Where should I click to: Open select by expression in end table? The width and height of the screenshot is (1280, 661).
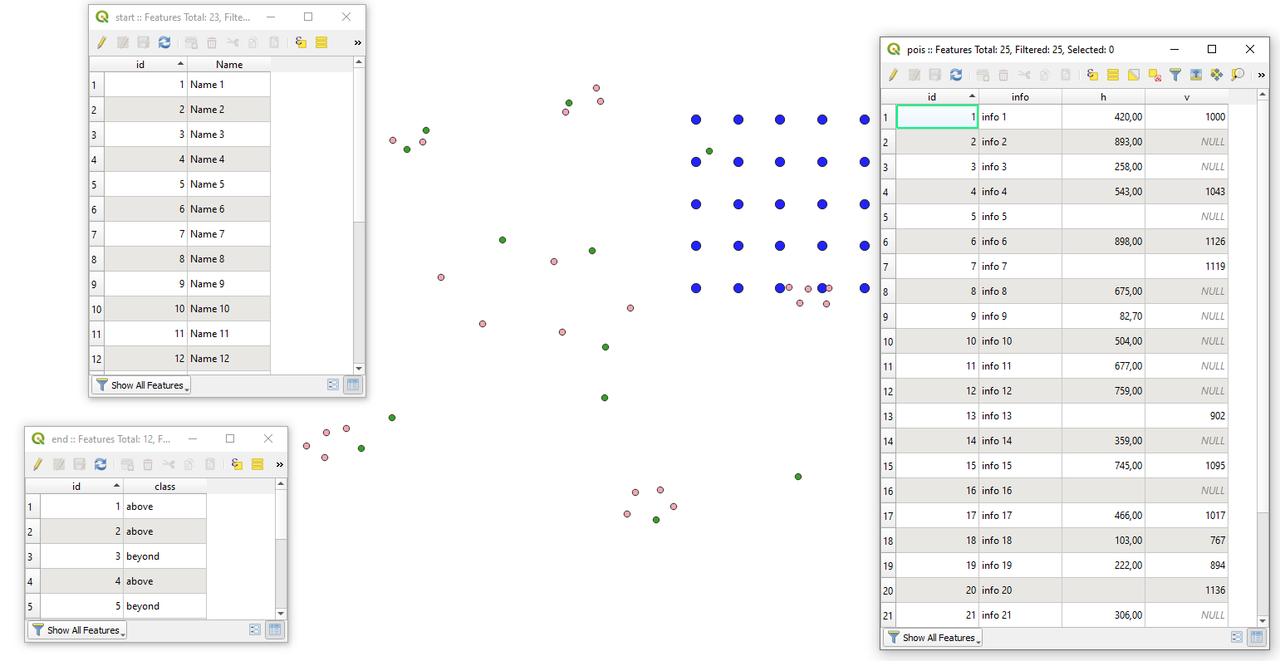(x=237, y=464)
